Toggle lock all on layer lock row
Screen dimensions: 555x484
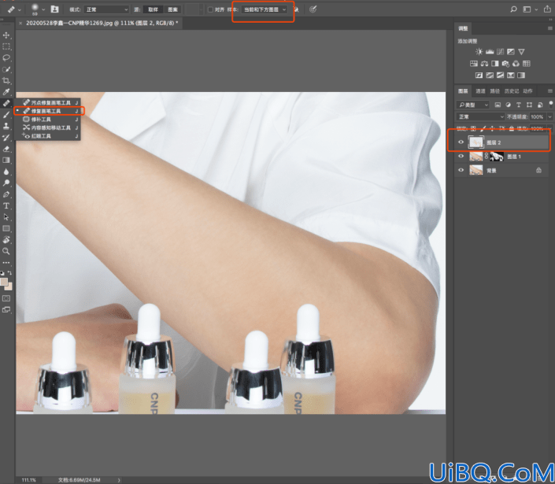pos(511,128)
